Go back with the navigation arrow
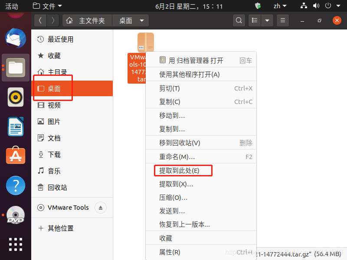Screen dimensions: 347x260 pyautogui.click(x=40, y=20)
